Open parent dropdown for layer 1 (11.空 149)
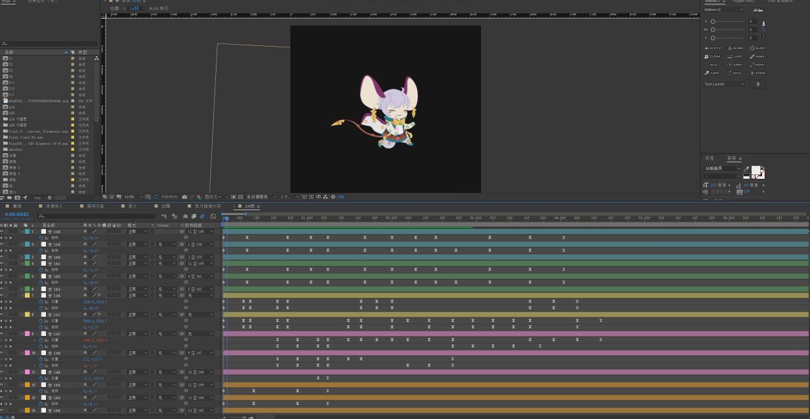This screenshot has height=419, width=810. [x=198, y=231]
